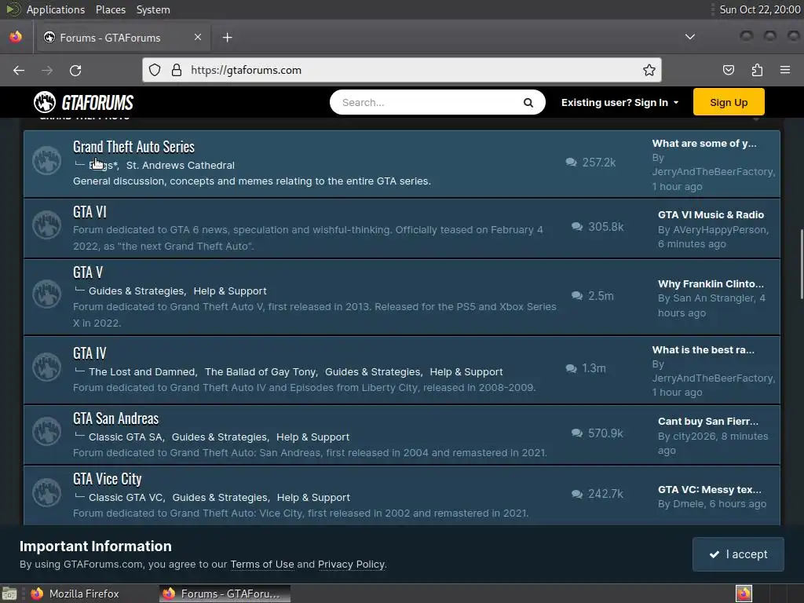Open the GTA Vice City forum title
Screen dimensions: 804x603
tap(107, 479)
